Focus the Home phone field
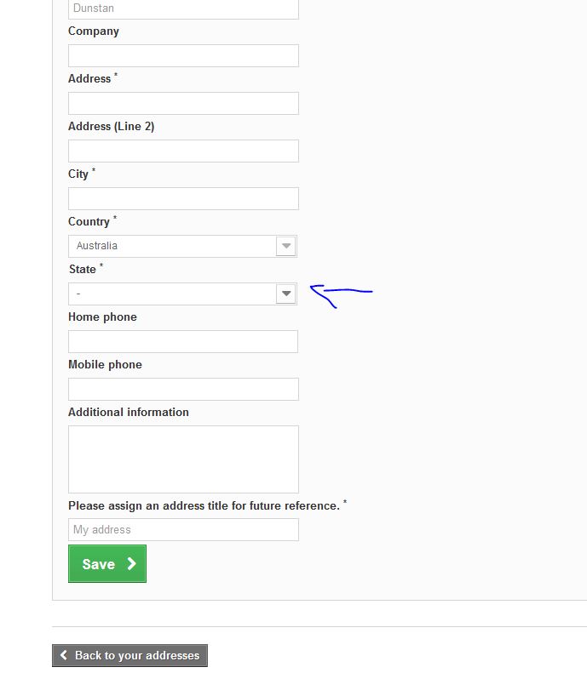 pyautogui.click(x=183, y=342)
